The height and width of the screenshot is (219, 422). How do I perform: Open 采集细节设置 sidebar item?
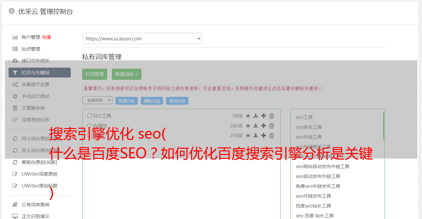coord(36,84)
